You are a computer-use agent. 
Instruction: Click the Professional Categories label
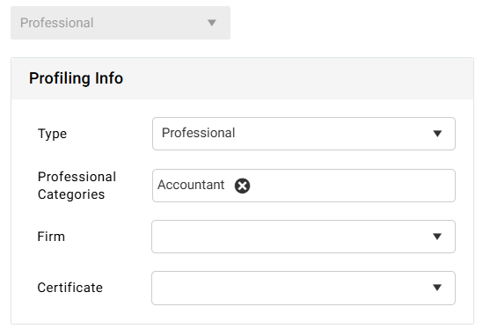click(77, 186)
